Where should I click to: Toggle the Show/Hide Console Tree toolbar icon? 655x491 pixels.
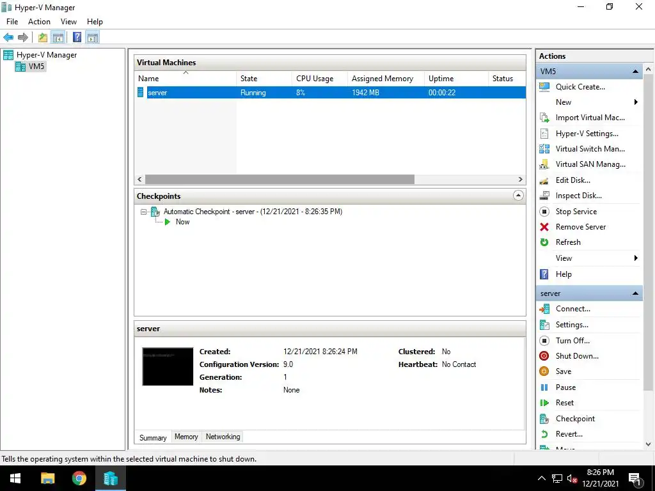pos(58,38)
